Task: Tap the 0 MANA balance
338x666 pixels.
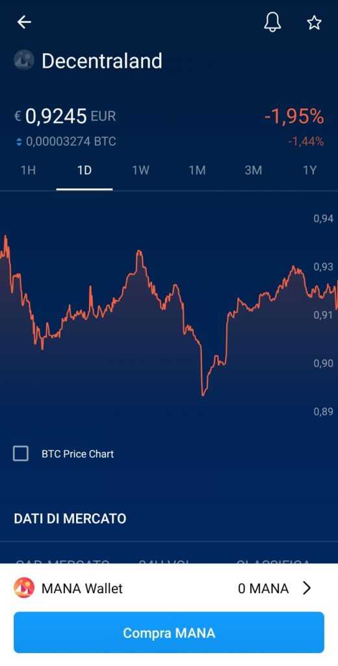Action: pos(263,589)
